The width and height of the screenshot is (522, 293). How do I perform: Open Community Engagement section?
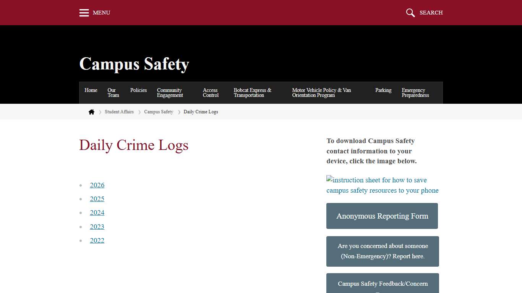(x=169, y=92)
